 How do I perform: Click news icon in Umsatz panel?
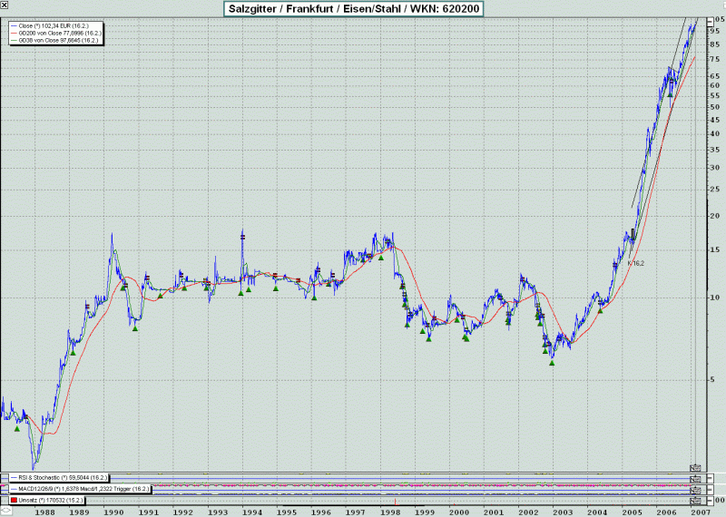[696, 500]
